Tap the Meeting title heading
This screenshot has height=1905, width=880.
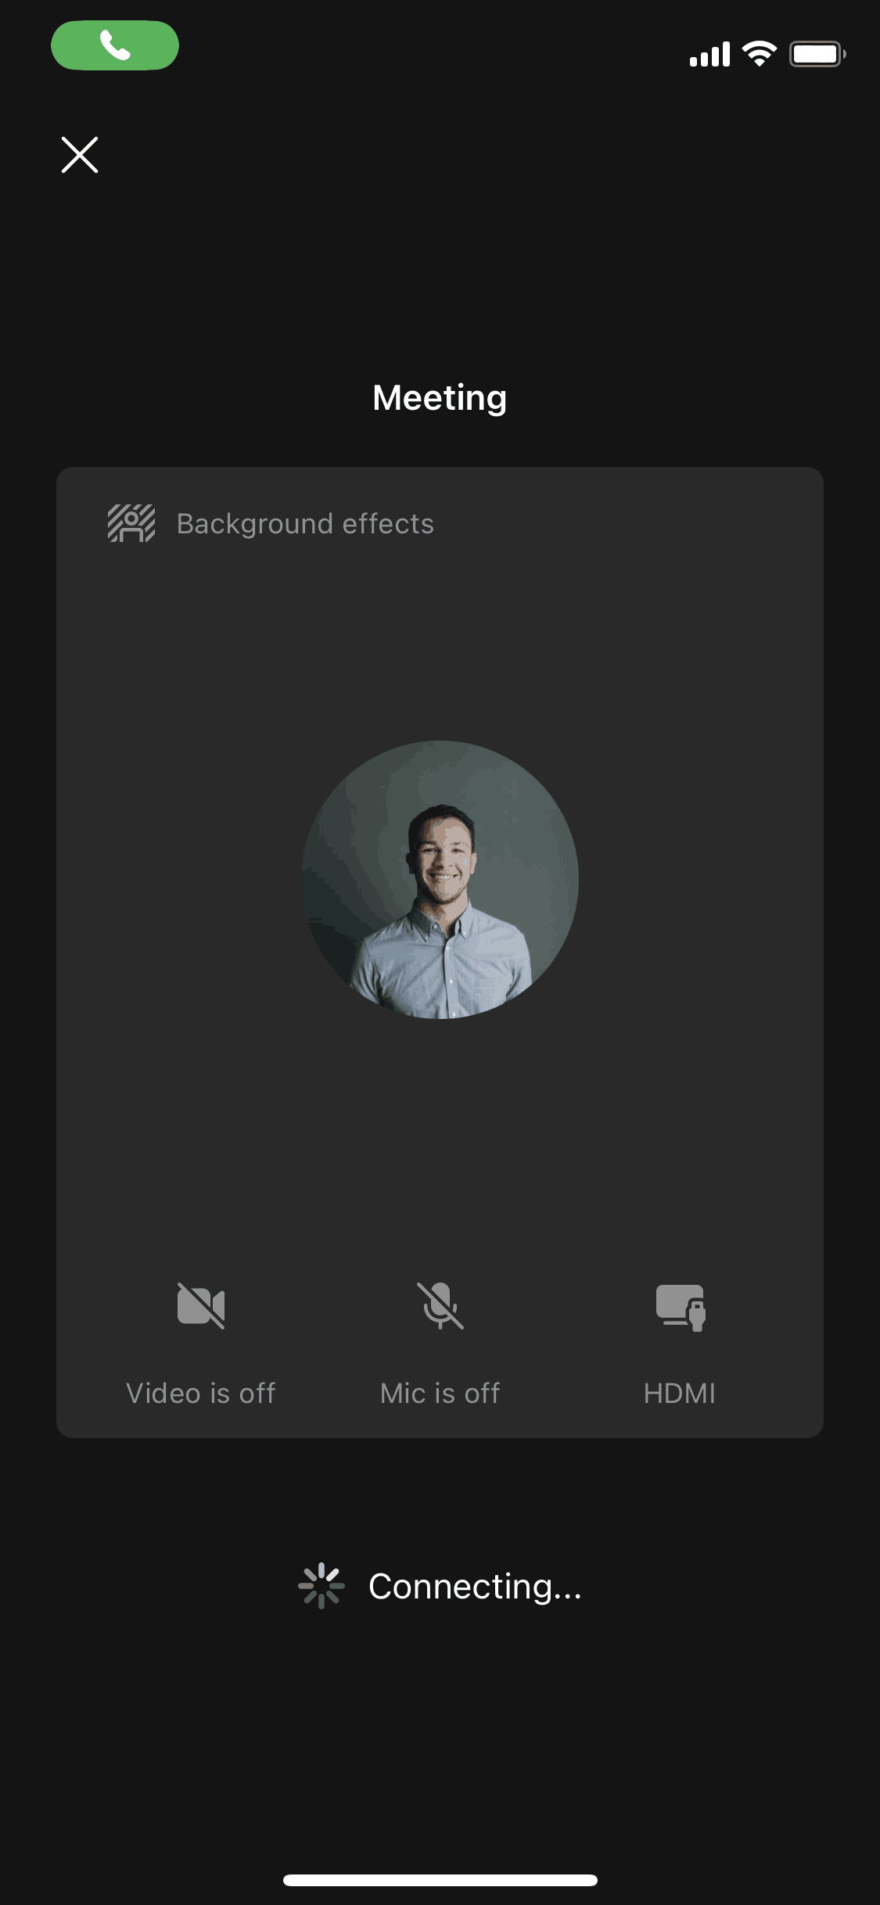click(x=440, y=397)
